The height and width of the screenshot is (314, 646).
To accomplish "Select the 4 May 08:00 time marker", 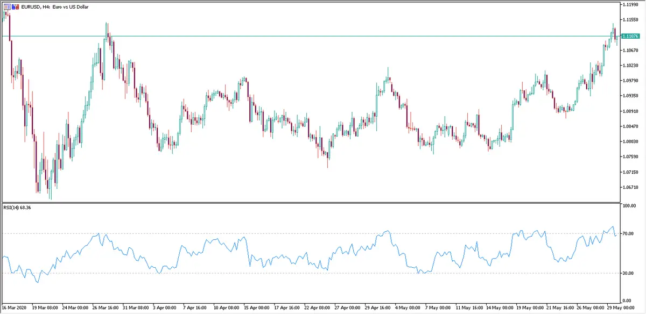I will (407, 309).
